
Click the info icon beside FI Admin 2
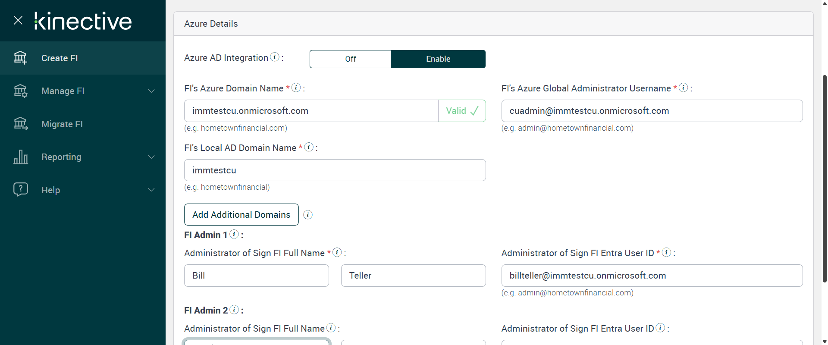[x=234, y=310]
